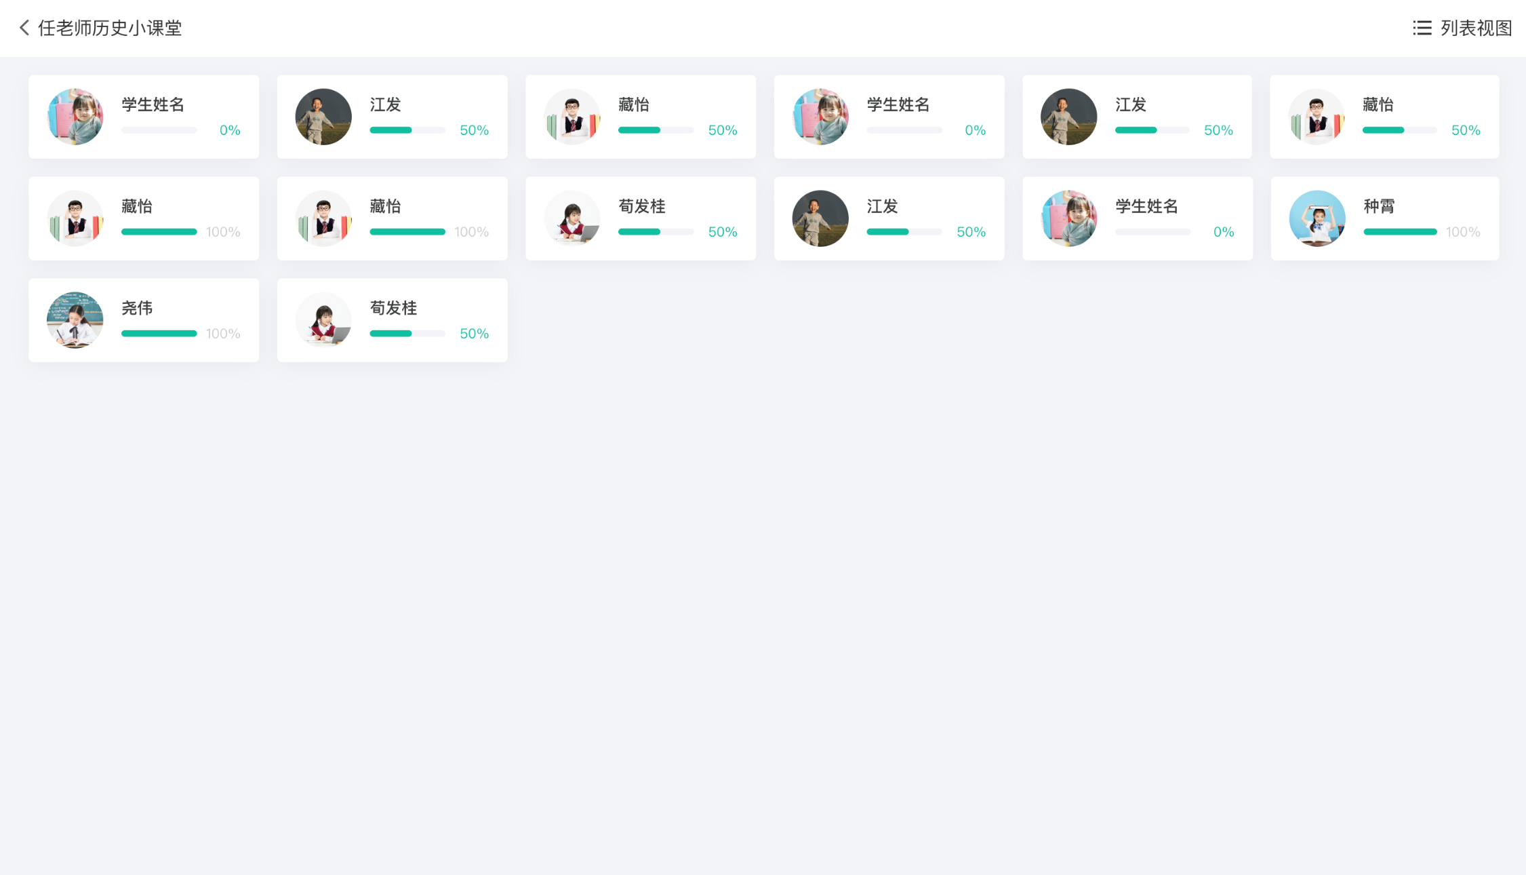Click 尧伟's student avatar

point(75,320)
